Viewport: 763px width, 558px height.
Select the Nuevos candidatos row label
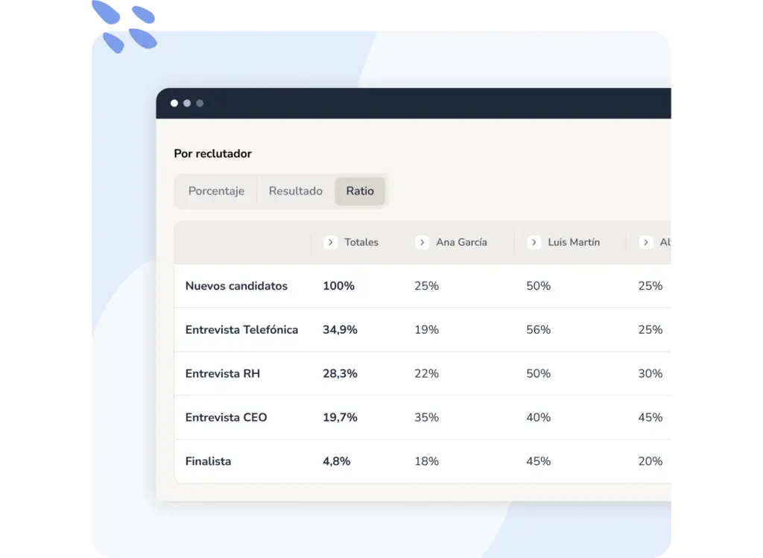tap(236, 286)
